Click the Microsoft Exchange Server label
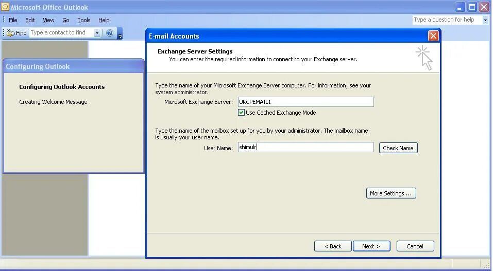The height and width of the screenshot is (271, 493). 198,102
